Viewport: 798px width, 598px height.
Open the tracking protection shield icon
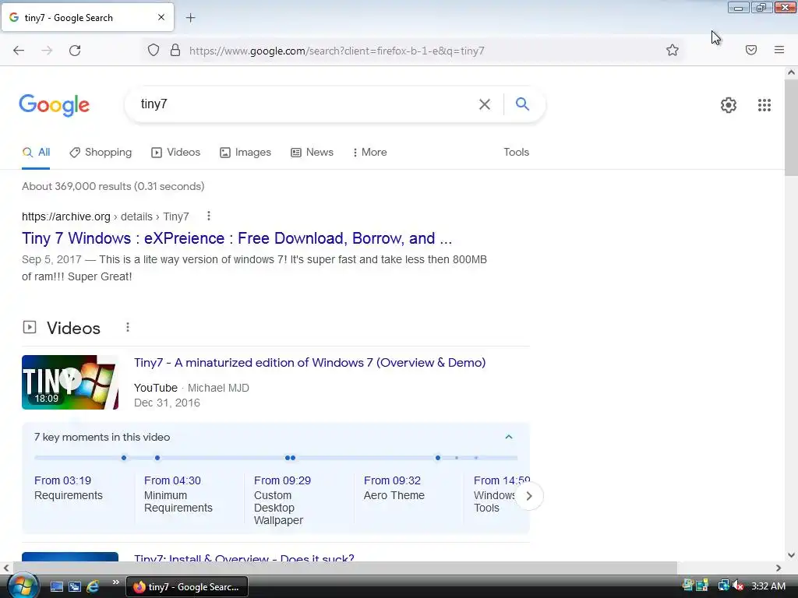(x=154, y=50)
